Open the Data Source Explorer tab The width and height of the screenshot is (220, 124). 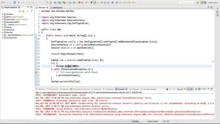tap(80, 89)
